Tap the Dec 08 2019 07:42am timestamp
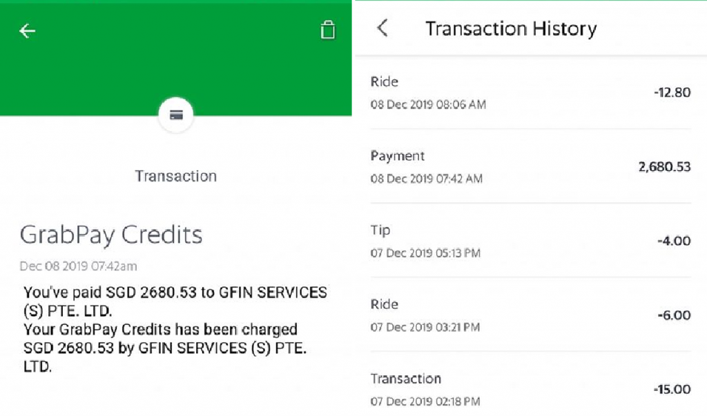The image size is (707, 416). 79,266
